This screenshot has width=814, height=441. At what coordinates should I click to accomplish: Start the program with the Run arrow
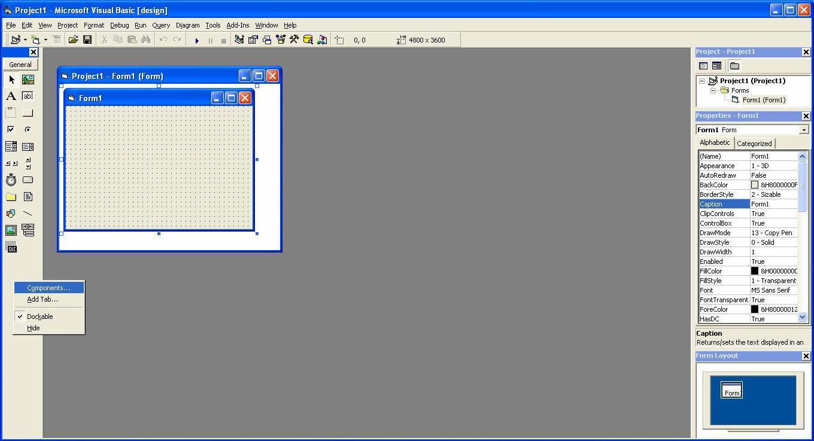click(x=196, y=40)
